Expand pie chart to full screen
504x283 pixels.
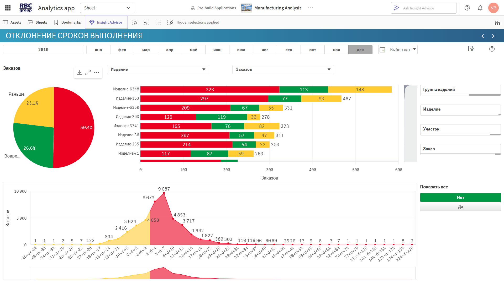coord(88,73)
